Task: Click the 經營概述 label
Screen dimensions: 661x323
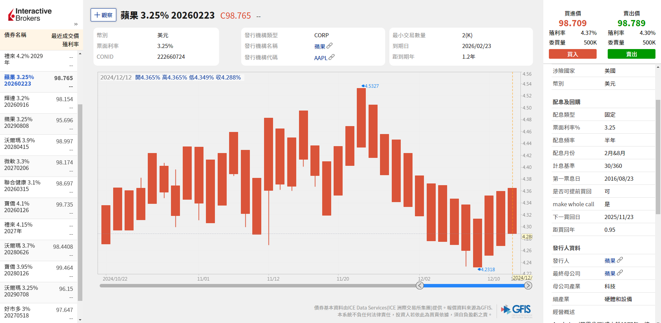Action: tap(563, 312)
